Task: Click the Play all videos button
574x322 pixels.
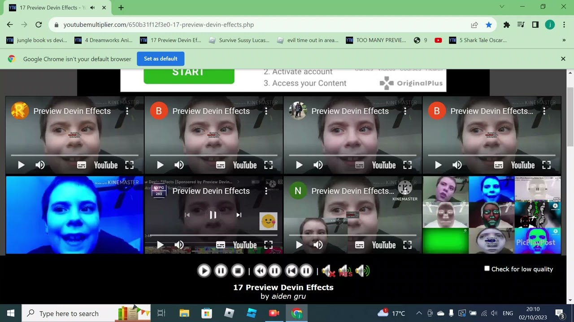Action: click(204, 271)
